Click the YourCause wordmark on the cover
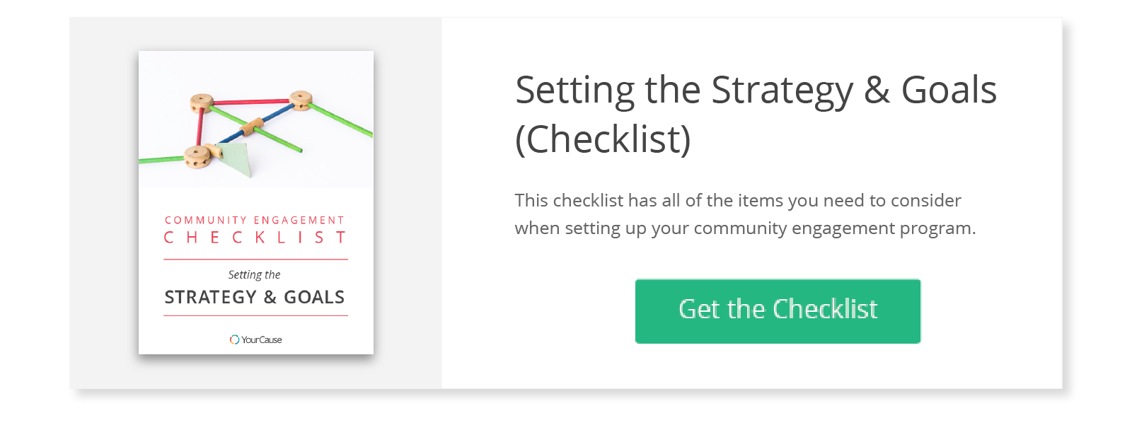This screenshot has width=1132, height=425. [x=262, y=340]
